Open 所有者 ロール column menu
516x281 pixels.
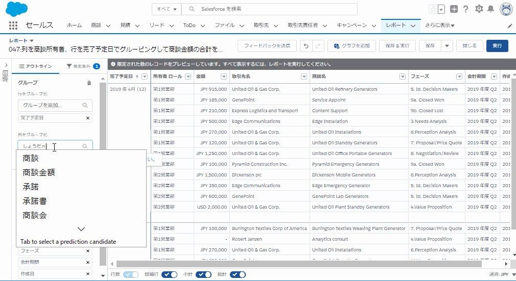click(x=188, y=76)
